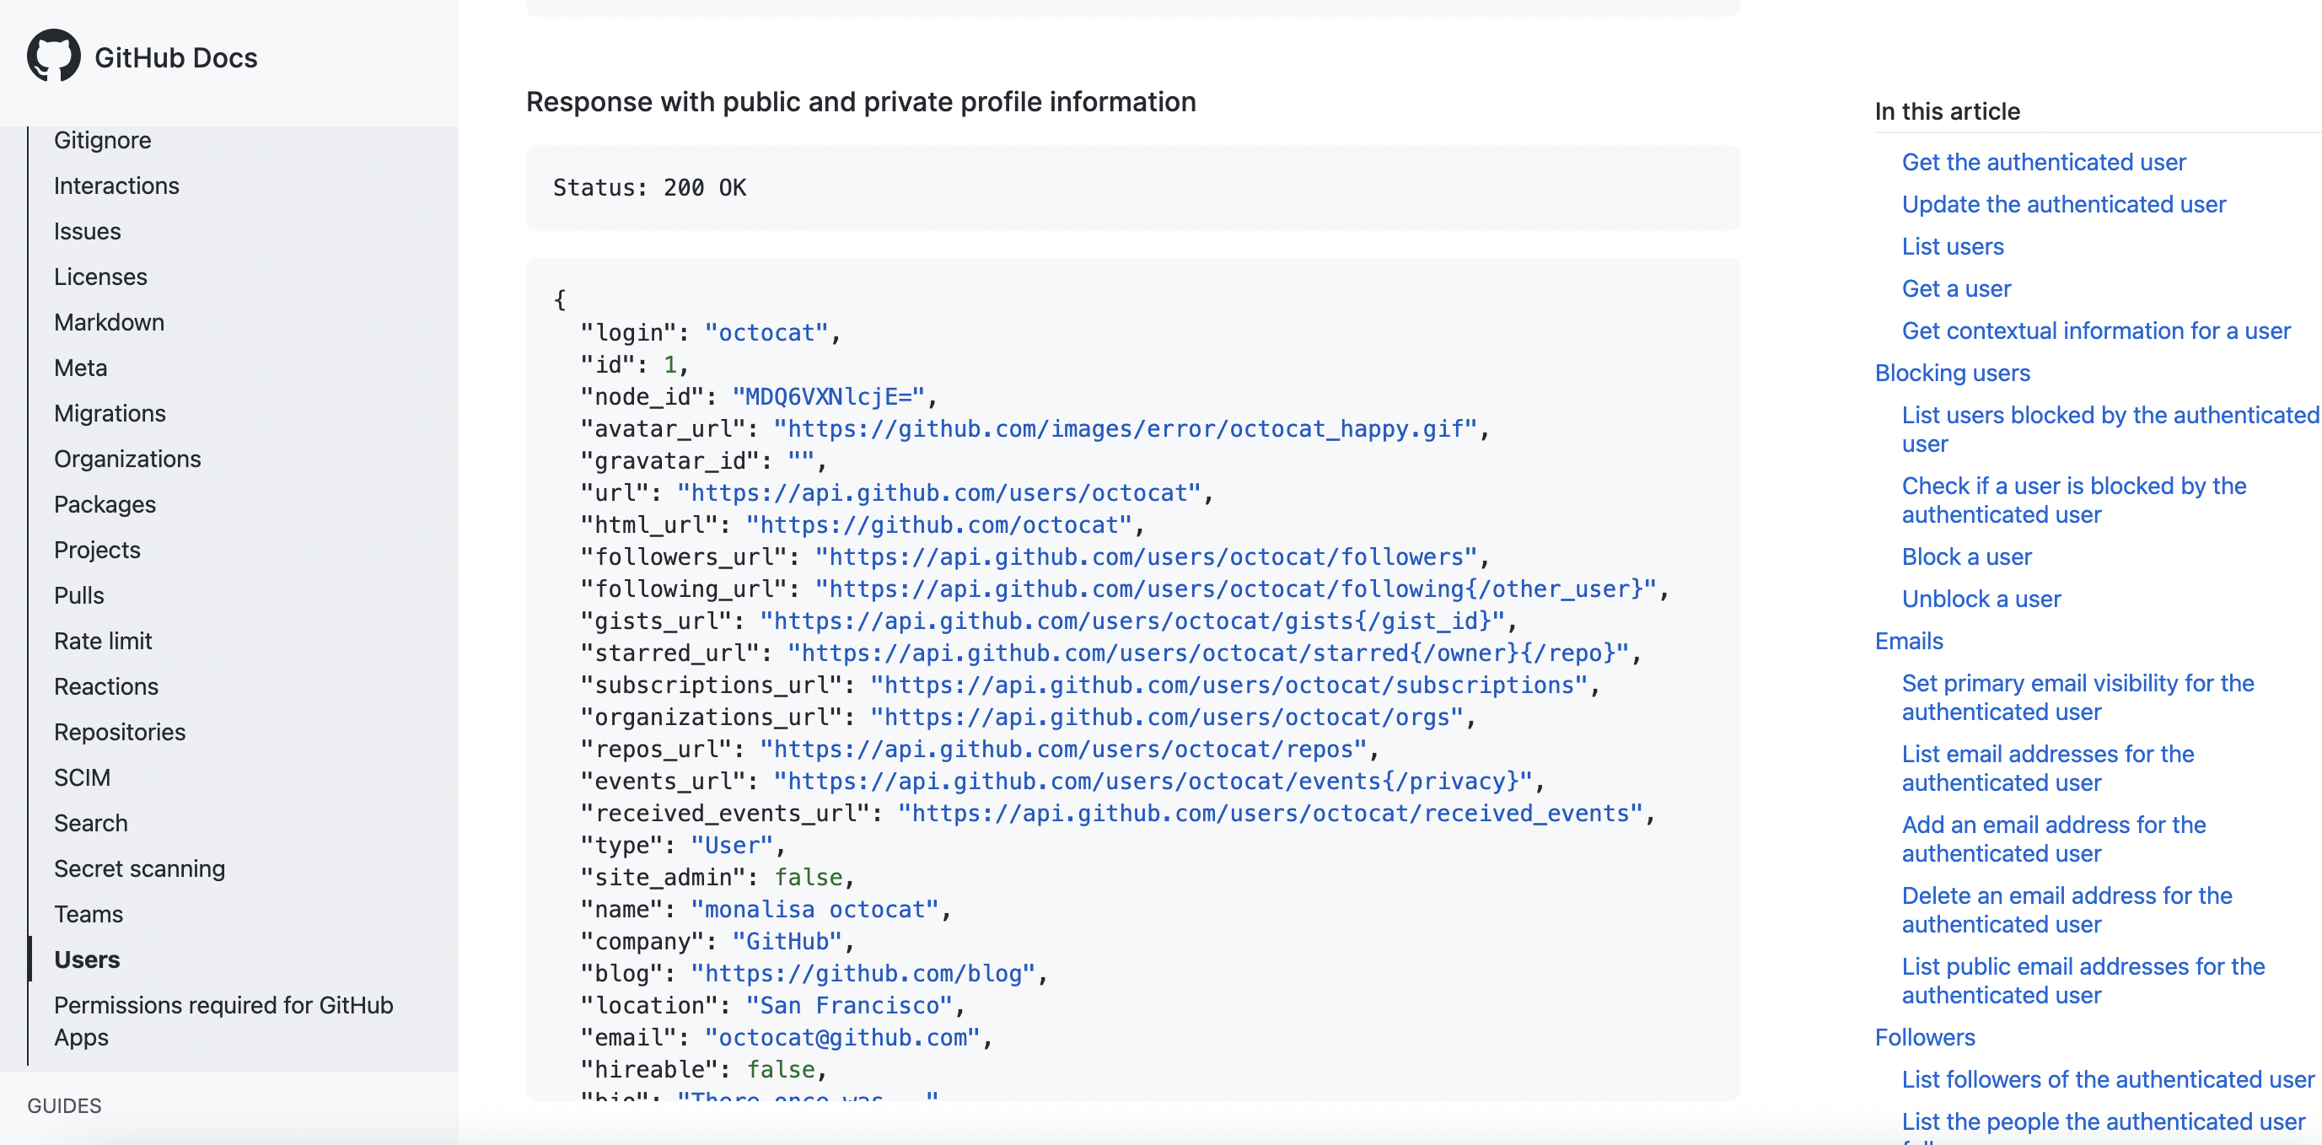Select Issues in the sidebar
The height and width of the screenshot is (1145, 2322).
(x=88, y=231)
